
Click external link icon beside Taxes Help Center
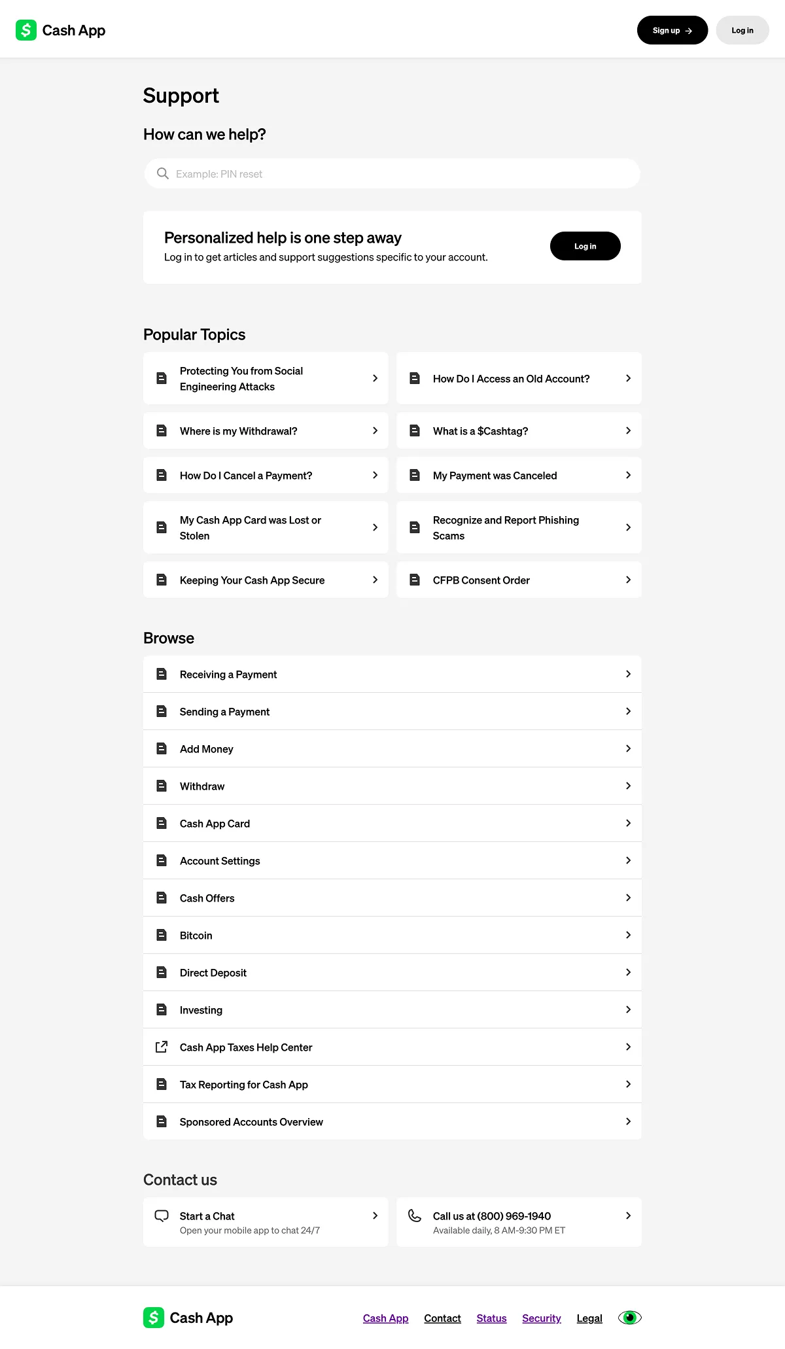tap(162, 1047)
